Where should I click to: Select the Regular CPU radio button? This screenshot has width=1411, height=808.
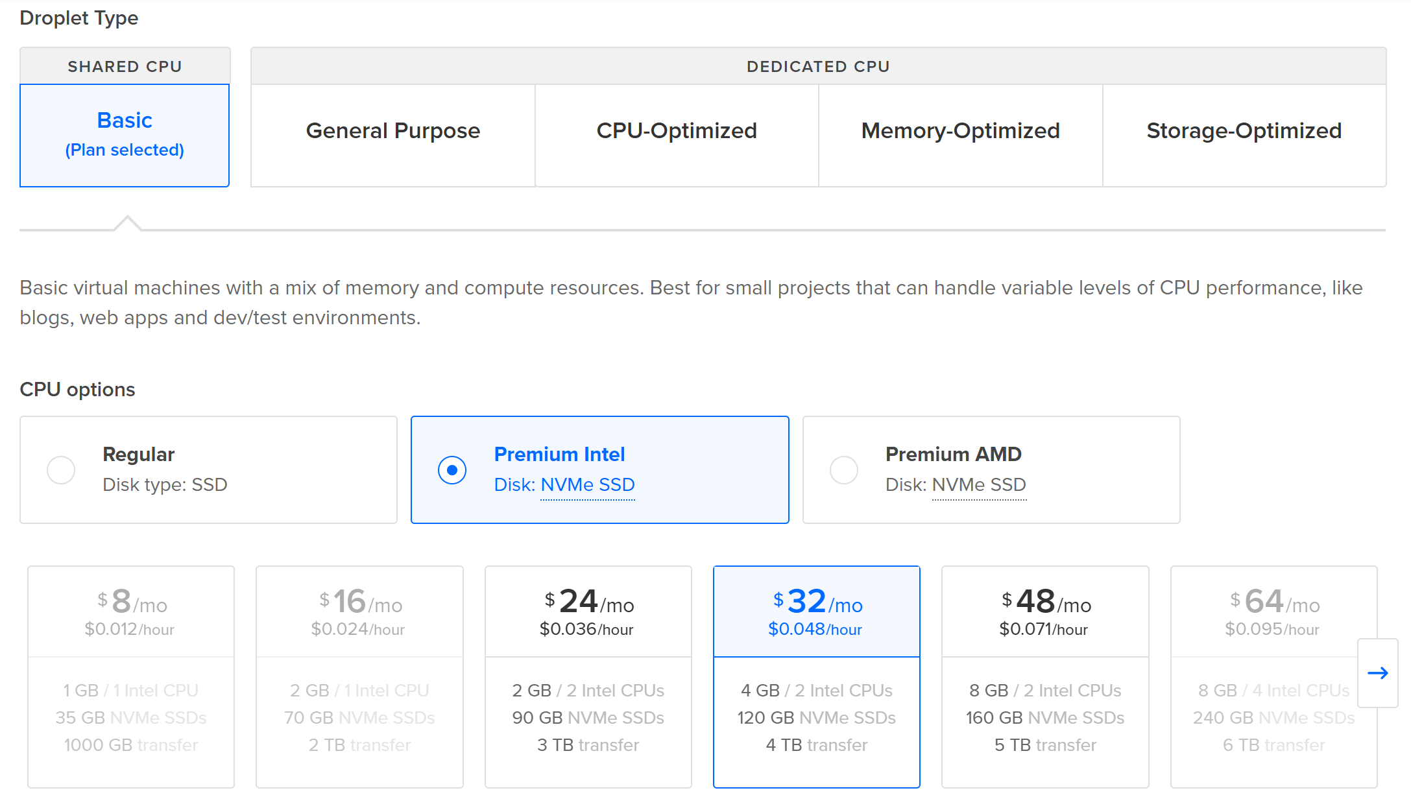coord(61,470)
